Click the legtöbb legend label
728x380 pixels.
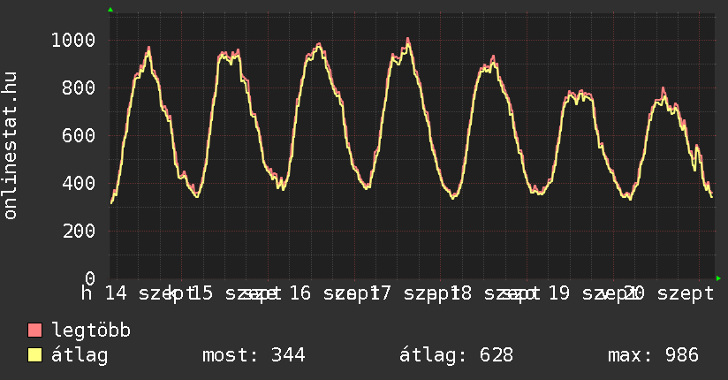(x=91, y=331)
